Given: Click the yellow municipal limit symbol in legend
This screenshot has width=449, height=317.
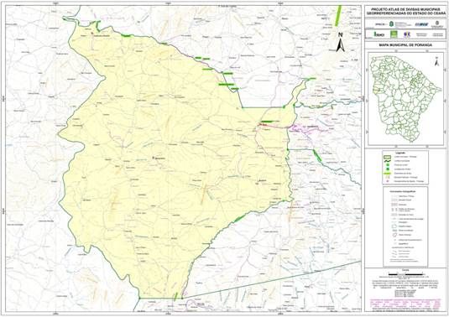Looking at the screenshot, I should tap(387, 157).
